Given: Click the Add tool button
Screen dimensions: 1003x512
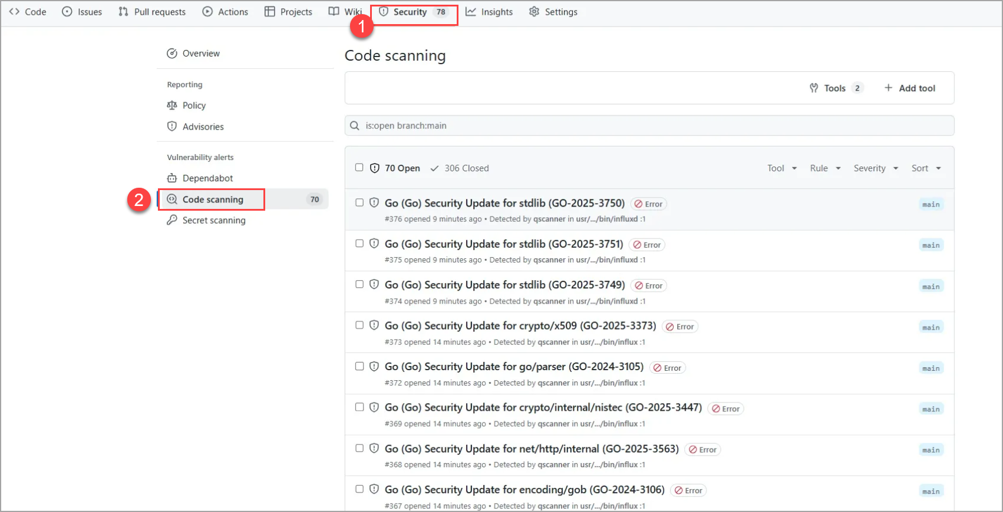Looking at the screenshot, I should point(910,88).
